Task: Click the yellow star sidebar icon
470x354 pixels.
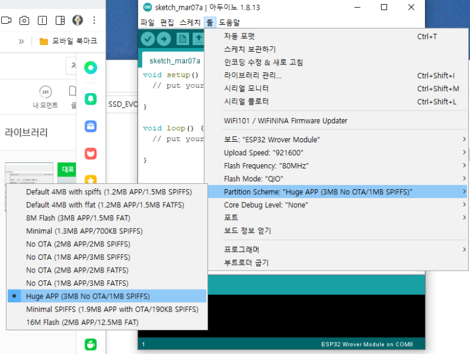Action: [x=91, y=179]
